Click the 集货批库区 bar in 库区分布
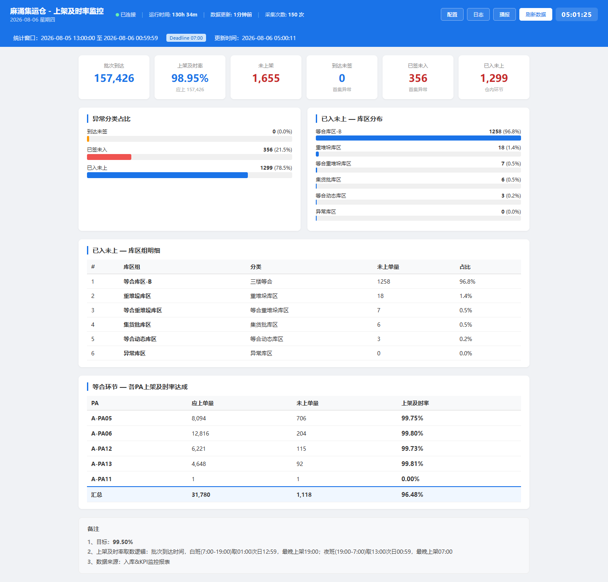Screen dimensions: 608x582 tap(316, 186)
